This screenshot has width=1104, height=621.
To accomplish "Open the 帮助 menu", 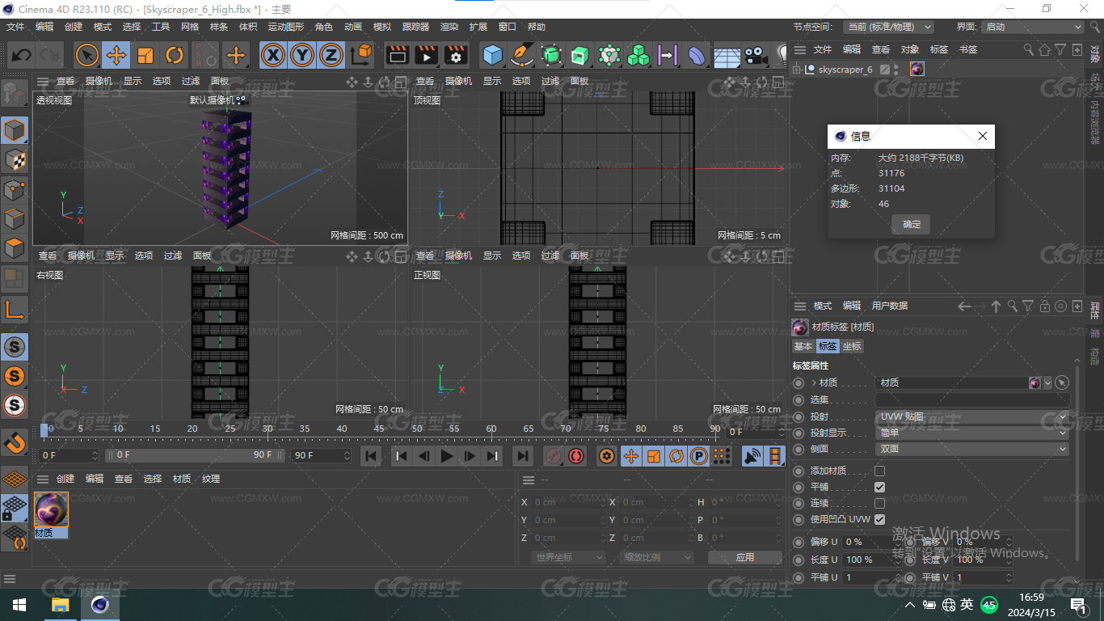I will click(537, 27).
